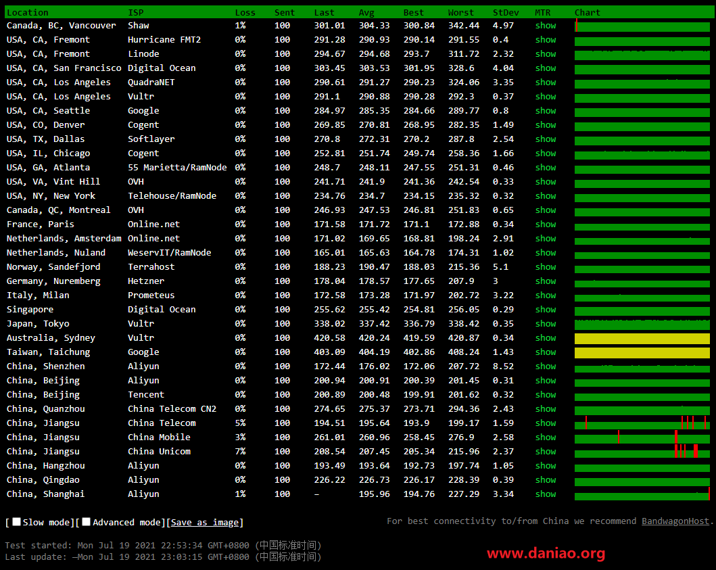This screenshot has height=570, width=716.
Task: Open the BandwagonHost recommendation link
Action: (x=675, y=521)
